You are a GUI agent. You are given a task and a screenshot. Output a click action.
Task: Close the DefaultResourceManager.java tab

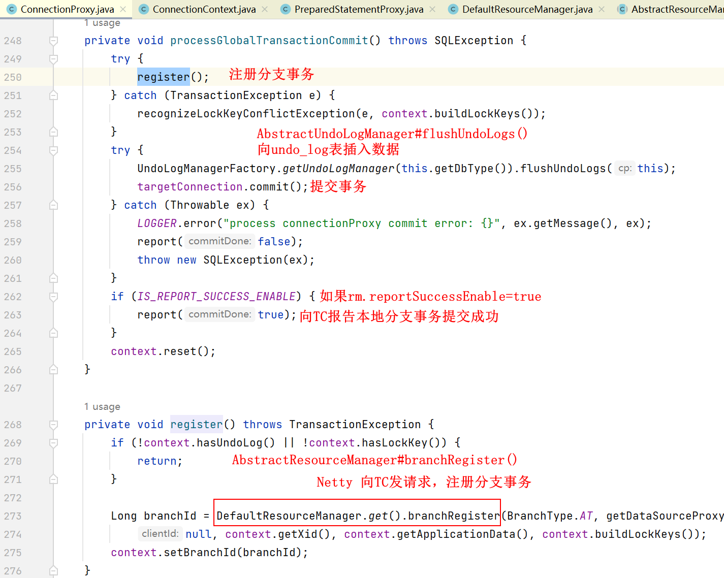click(602, 9)
